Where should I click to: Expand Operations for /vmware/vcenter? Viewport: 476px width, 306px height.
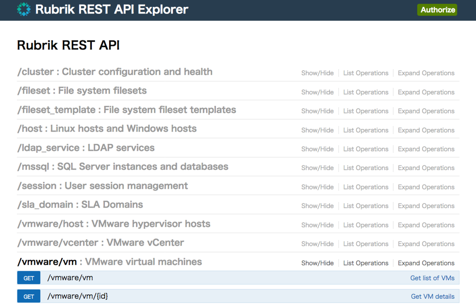(426, 244)
